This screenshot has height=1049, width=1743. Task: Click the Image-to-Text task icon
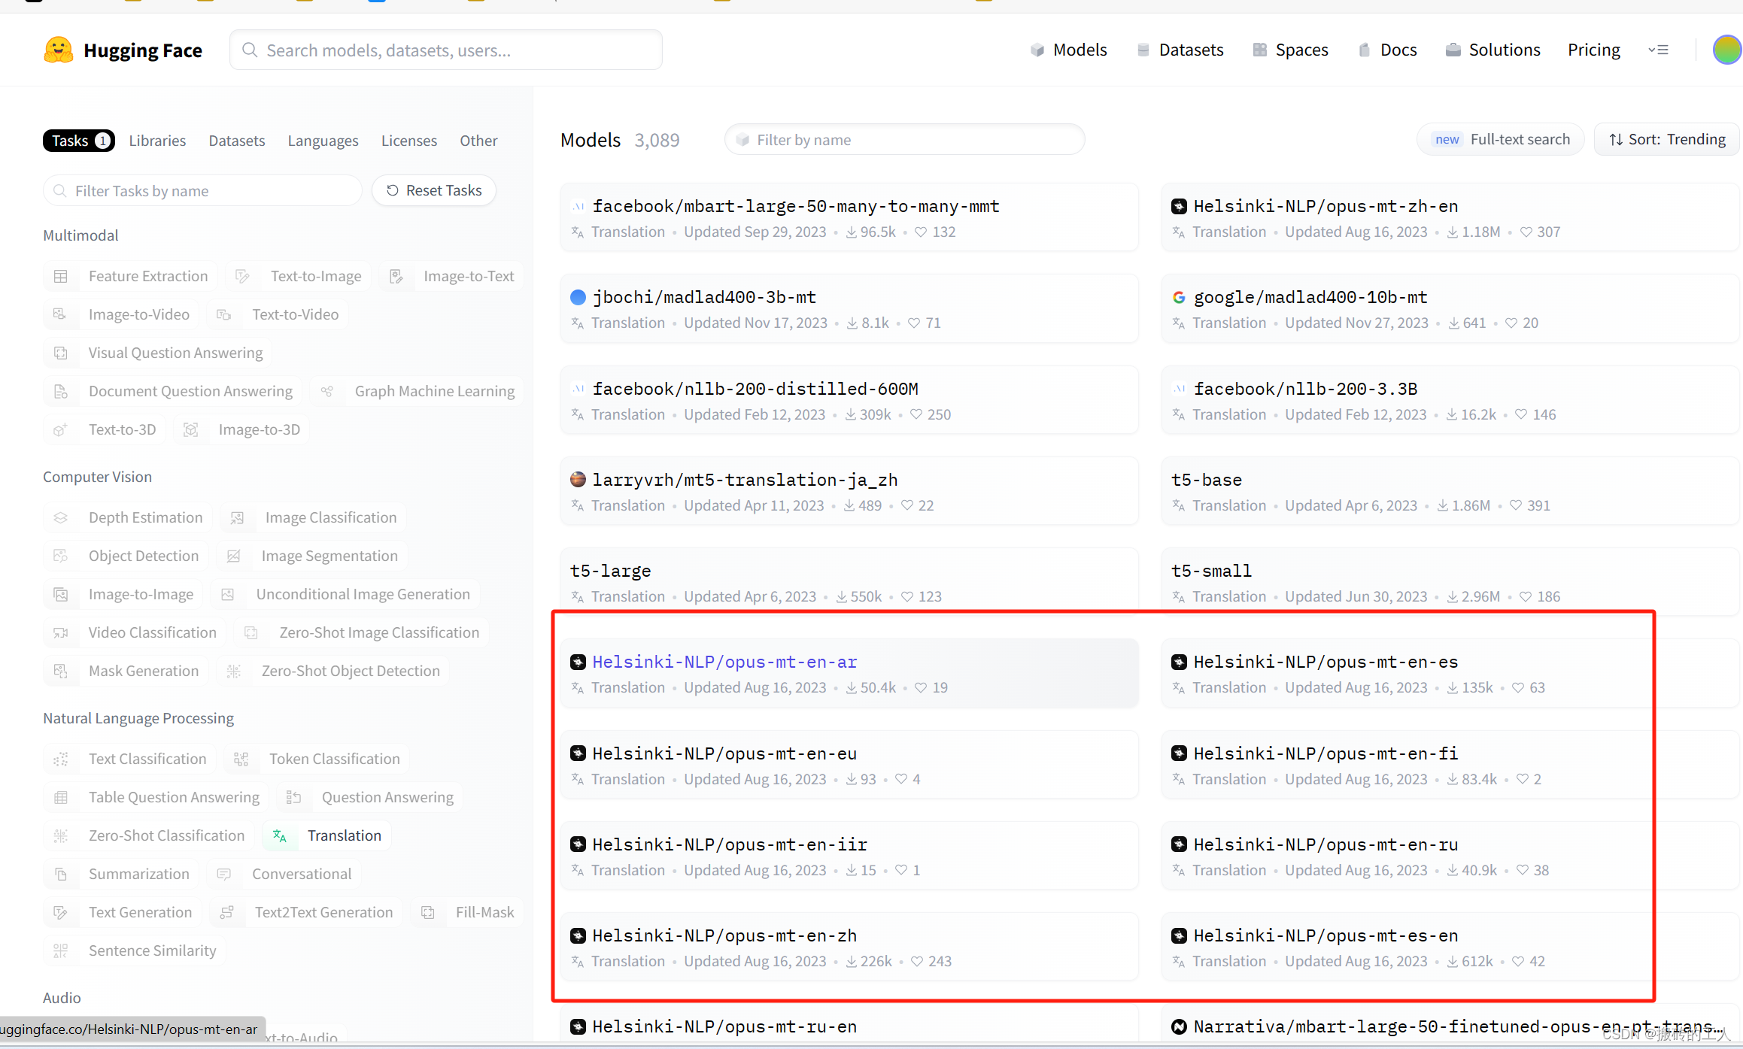click(396, 277)
